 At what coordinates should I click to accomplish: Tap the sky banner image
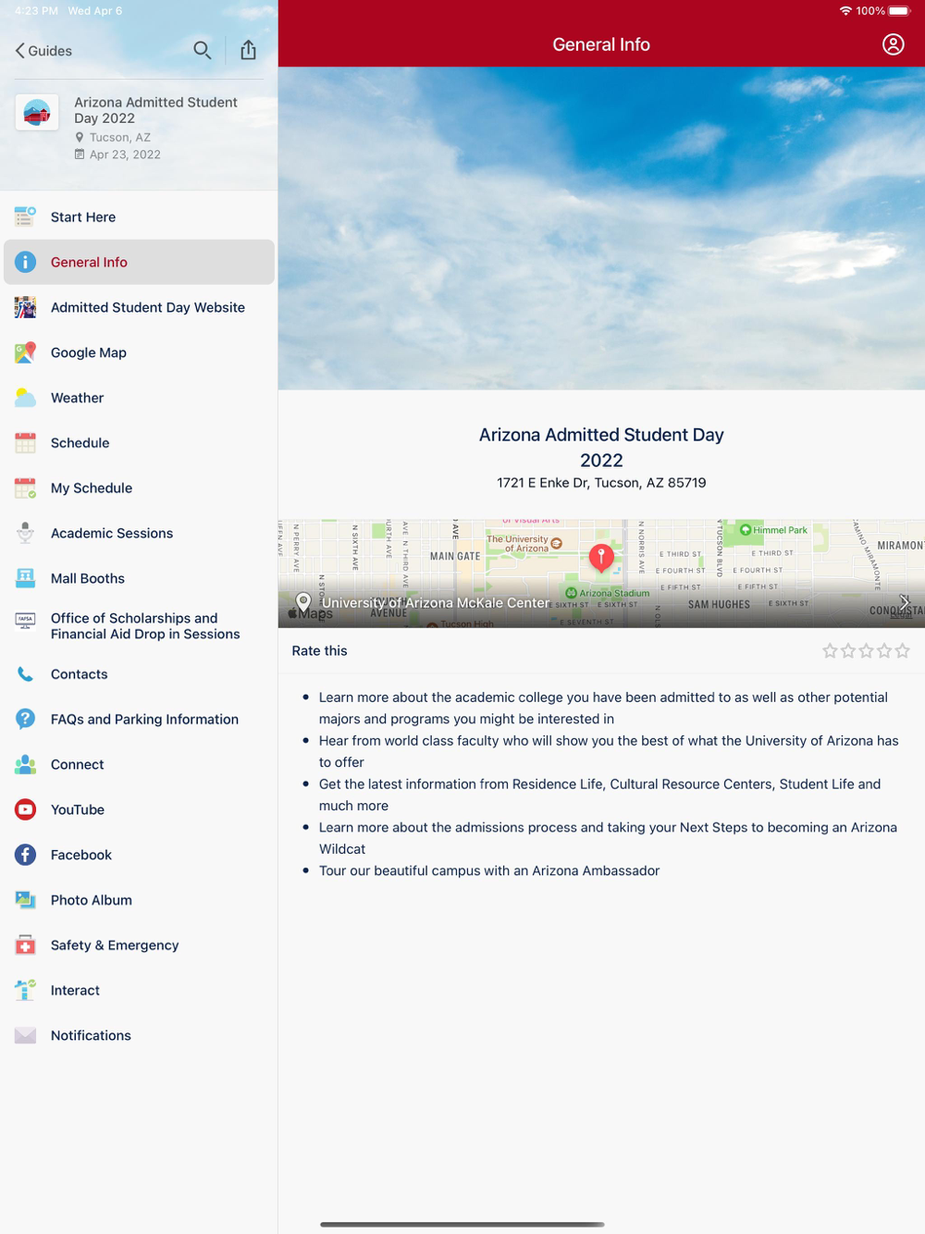(x=601, y=228)
